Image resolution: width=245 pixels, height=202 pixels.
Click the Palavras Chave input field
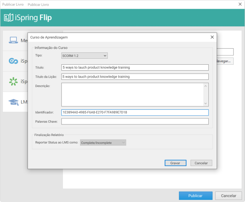(135, 122)
